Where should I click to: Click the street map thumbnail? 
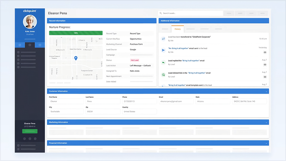pos(76,58)
